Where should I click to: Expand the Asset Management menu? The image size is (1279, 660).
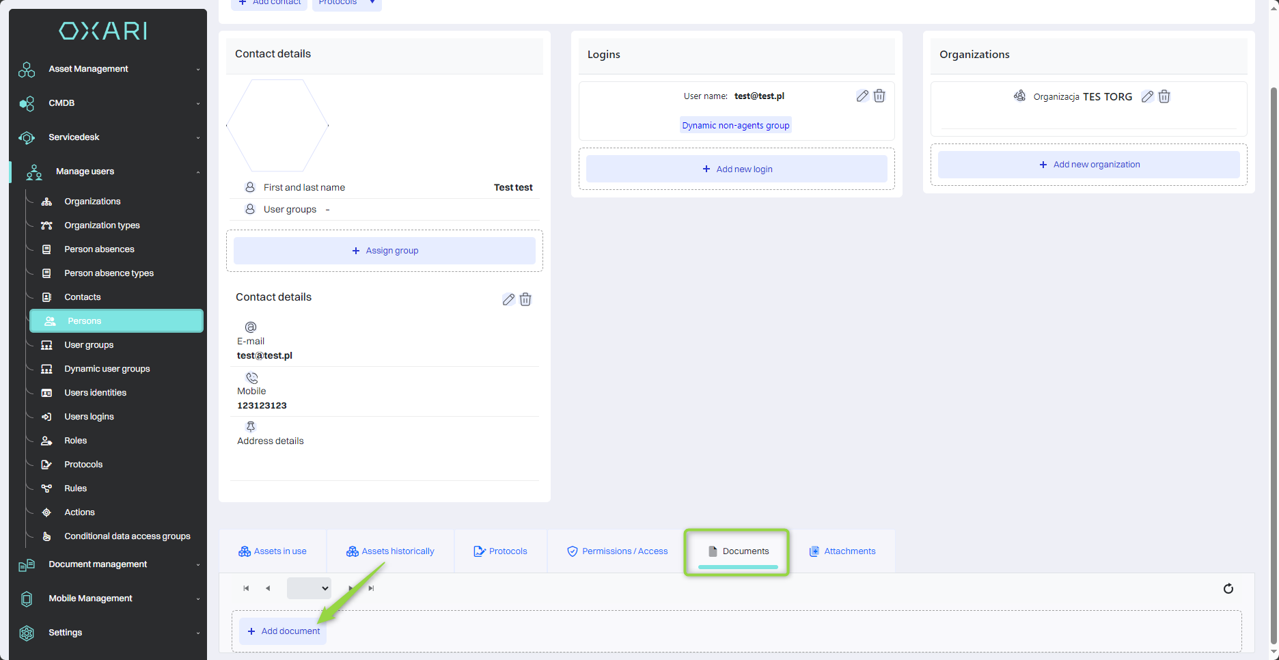109,69
